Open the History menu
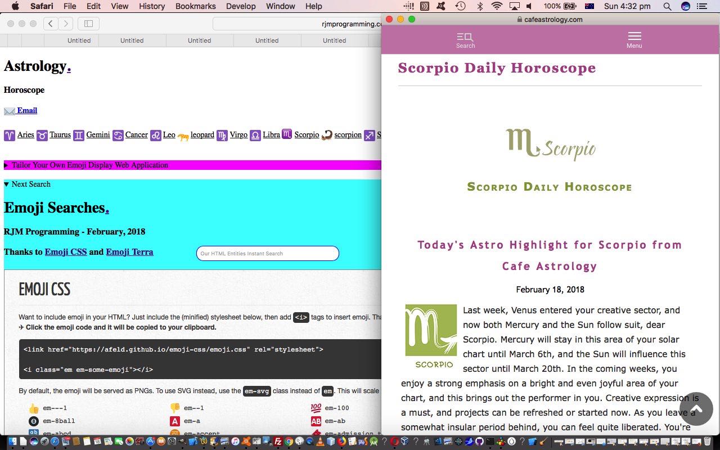 point(151,6)
